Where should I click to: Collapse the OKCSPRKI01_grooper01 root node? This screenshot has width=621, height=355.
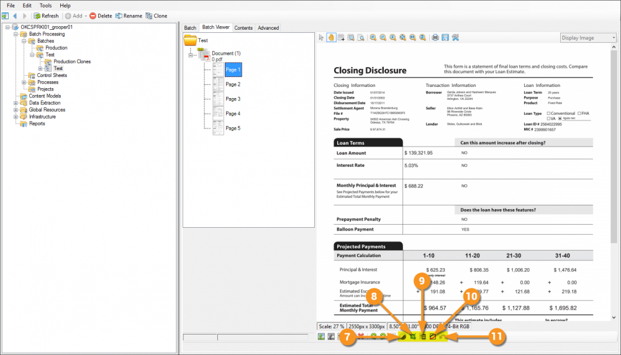pos(7,27)
